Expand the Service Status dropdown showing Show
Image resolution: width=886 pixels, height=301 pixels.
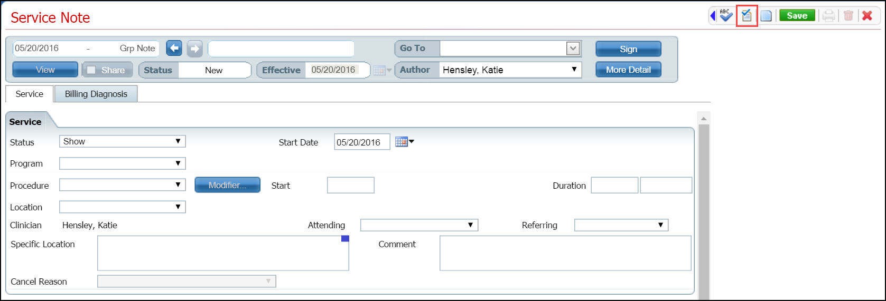click(178, 141)
